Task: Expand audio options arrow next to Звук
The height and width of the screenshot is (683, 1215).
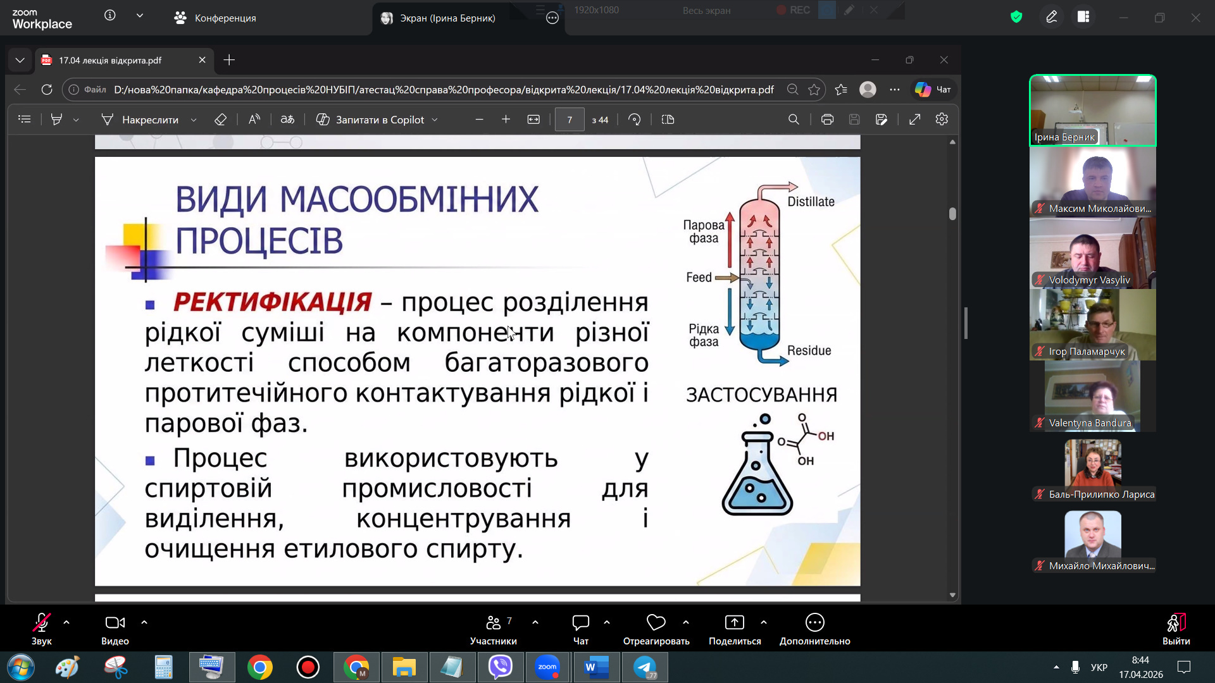Action: tap(66, 622)
